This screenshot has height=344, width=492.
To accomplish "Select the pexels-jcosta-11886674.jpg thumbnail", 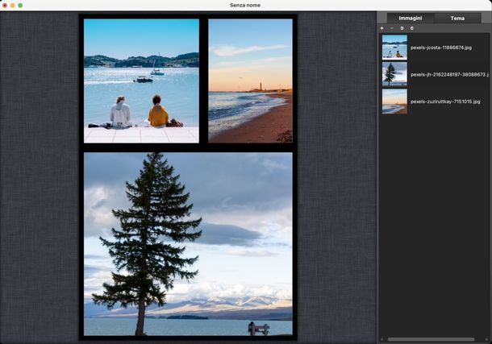I will pyautogui.click(x=394, y=48).
